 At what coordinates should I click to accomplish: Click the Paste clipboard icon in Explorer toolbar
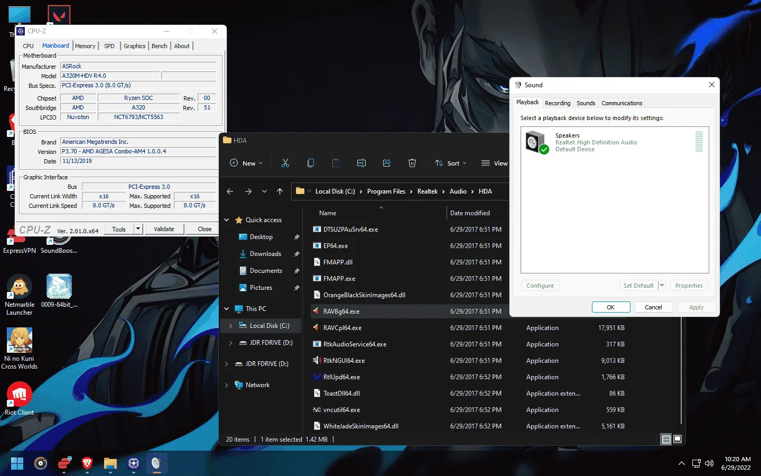pyautogui.click(x=336, y=163)
